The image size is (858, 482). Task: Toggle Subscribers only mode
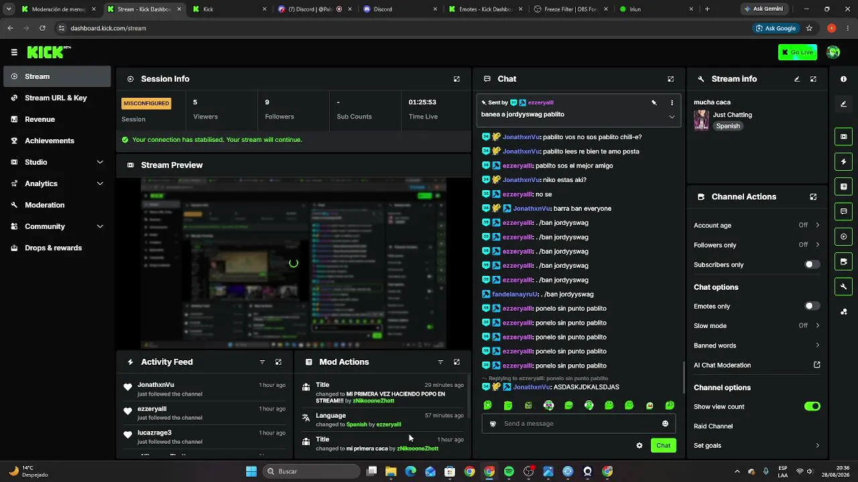(812, 264)
